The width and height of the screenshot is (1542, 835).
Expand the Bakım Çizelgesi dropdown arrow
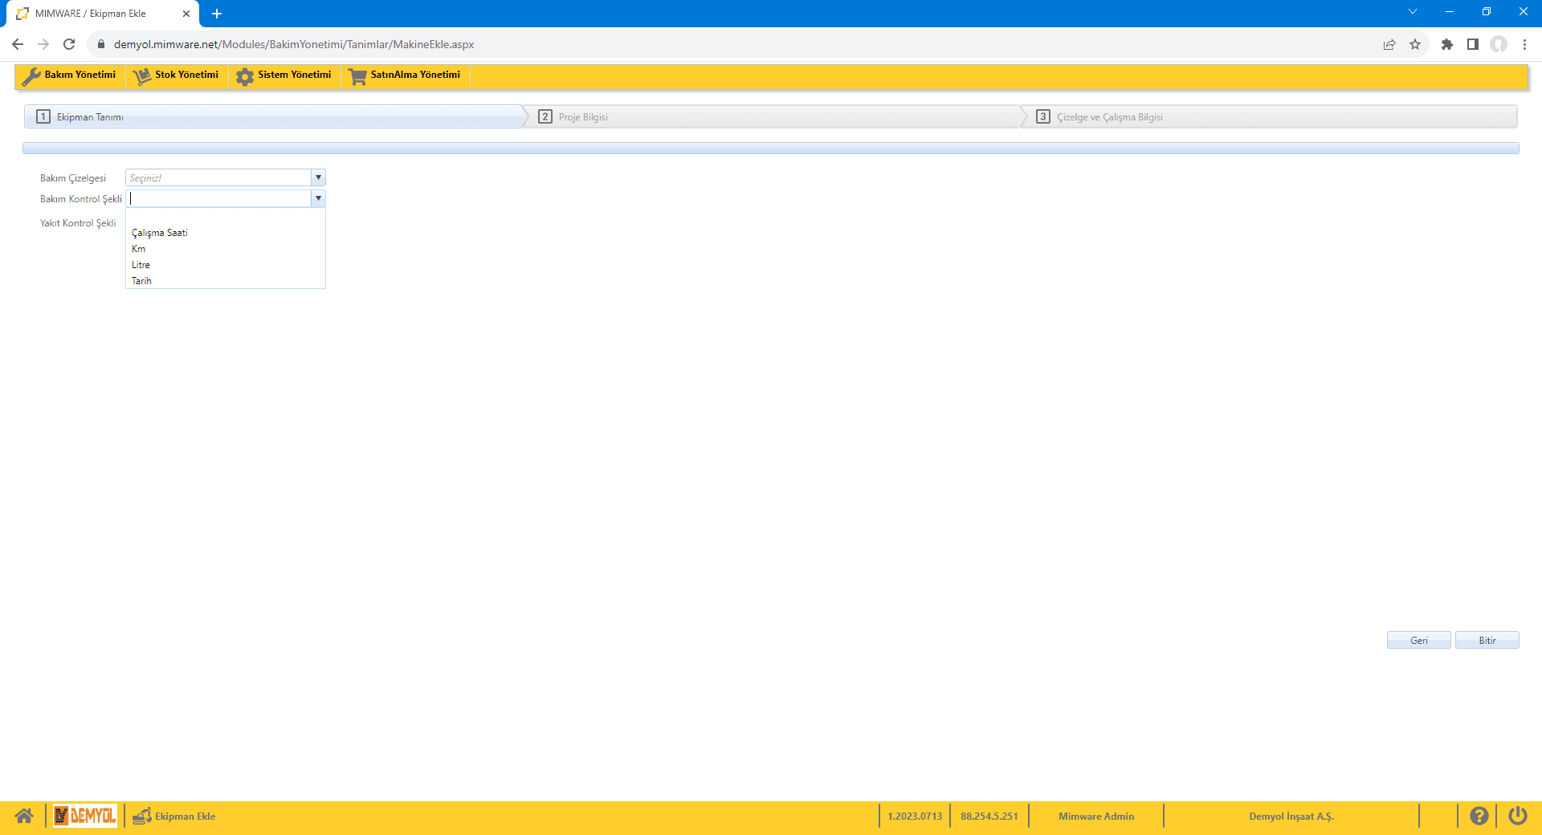click(x=318, y=177)
